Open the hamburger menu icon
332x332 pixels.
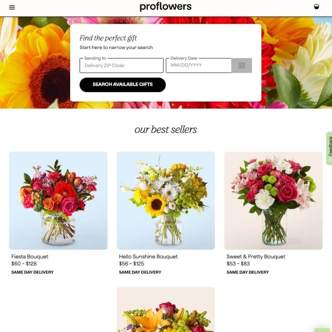(x=12, y=7)
